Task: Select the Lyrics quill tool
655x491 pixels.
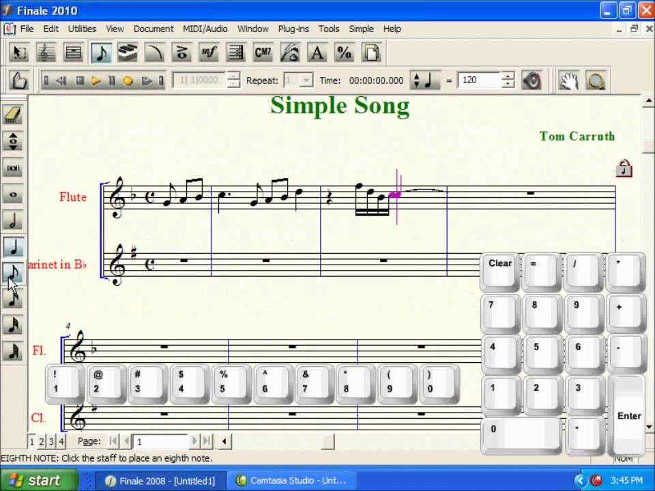Action: click(x=290, y=53)
